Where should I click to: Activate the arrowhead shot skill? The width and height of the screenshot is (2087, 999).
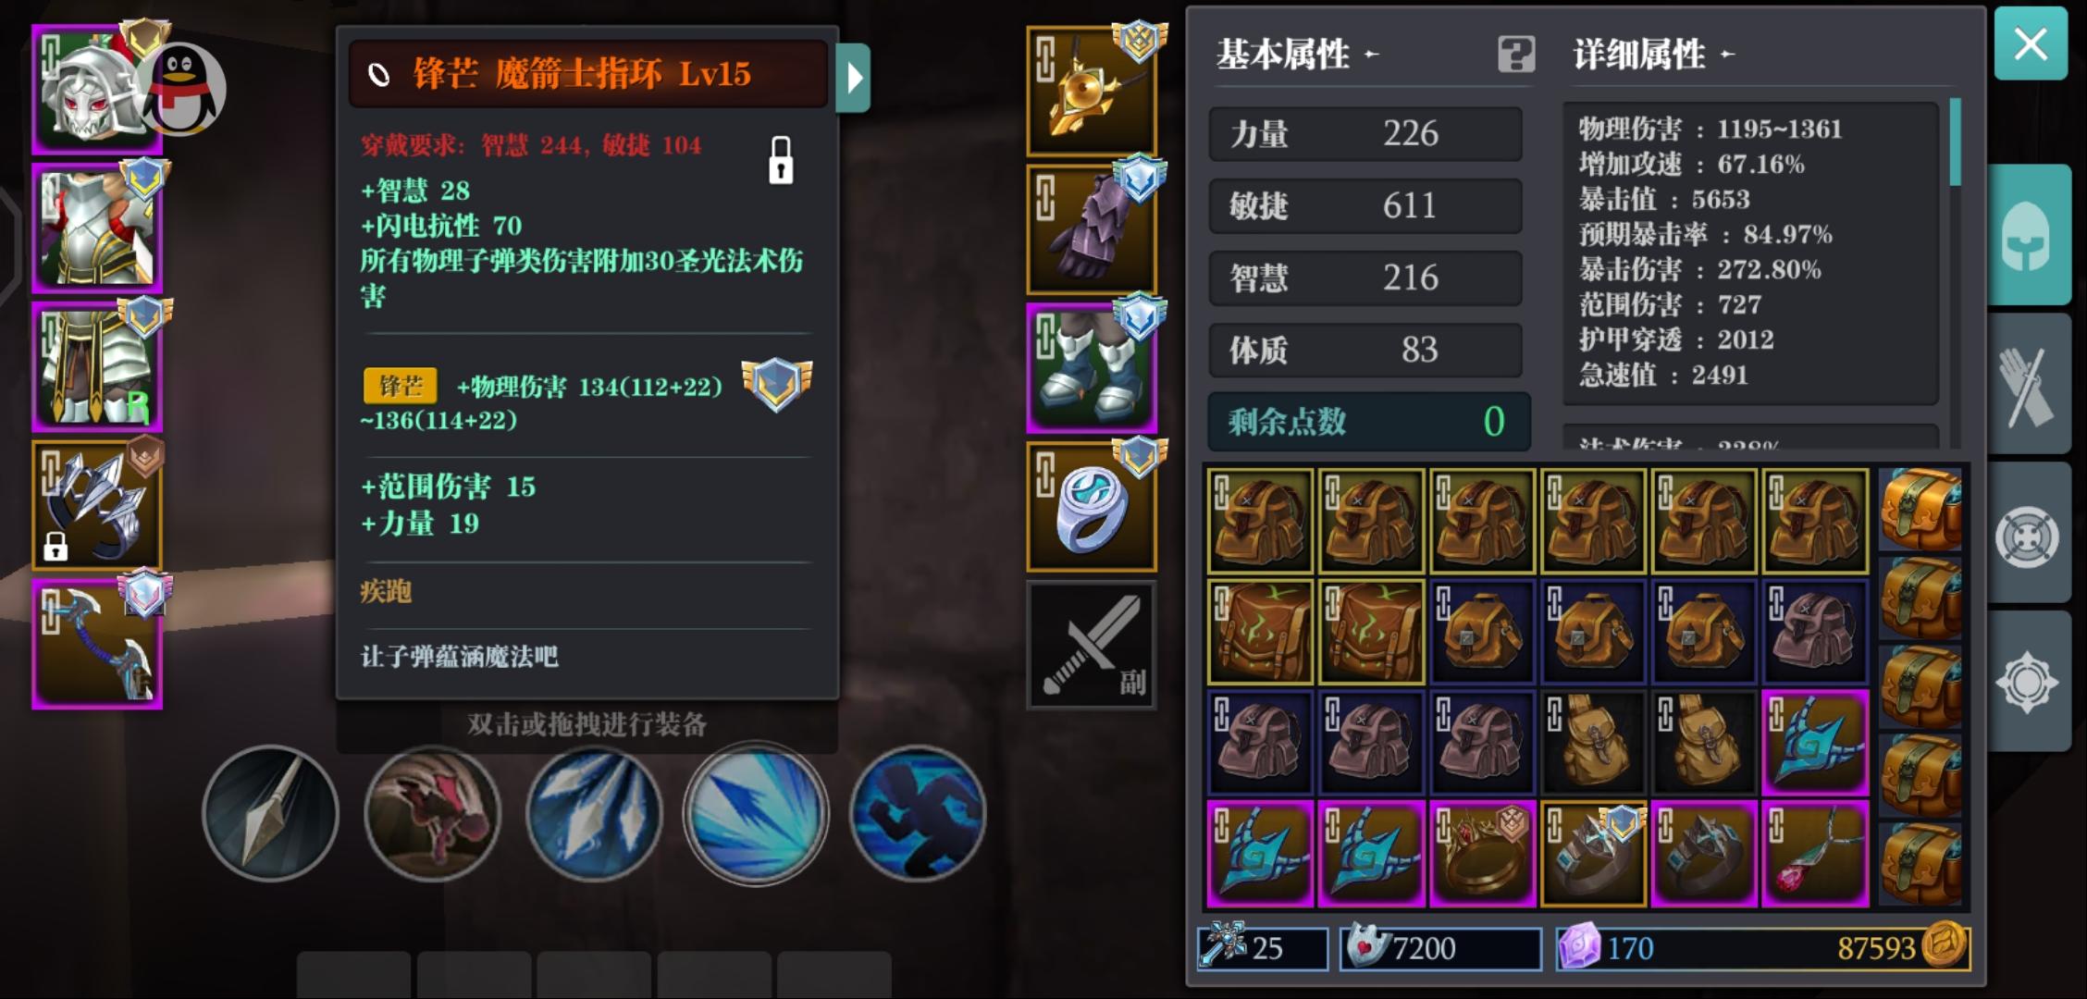coord(270,813)
